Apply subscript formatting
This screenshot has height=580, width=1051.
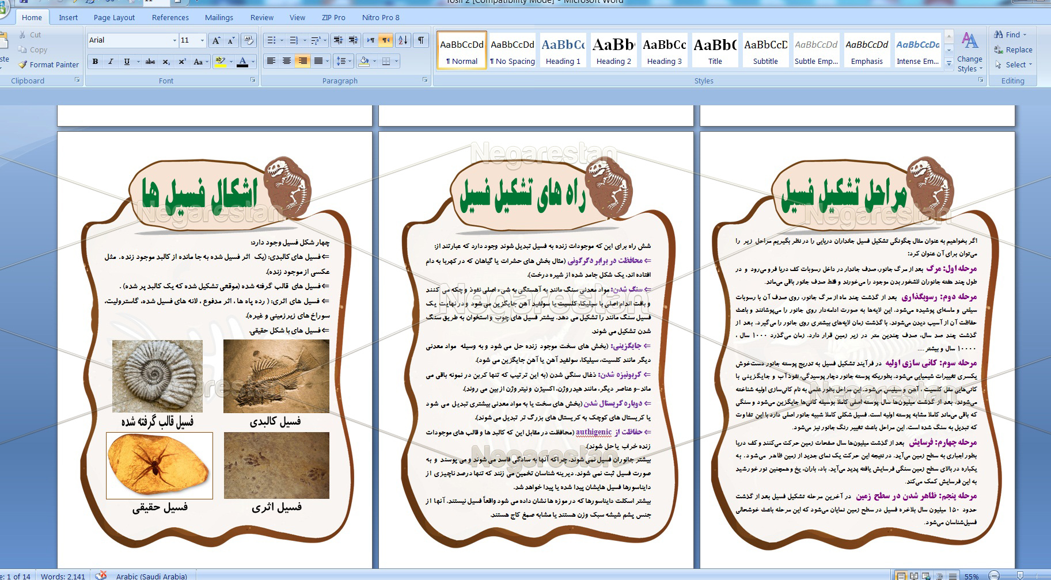coord(166,62)
